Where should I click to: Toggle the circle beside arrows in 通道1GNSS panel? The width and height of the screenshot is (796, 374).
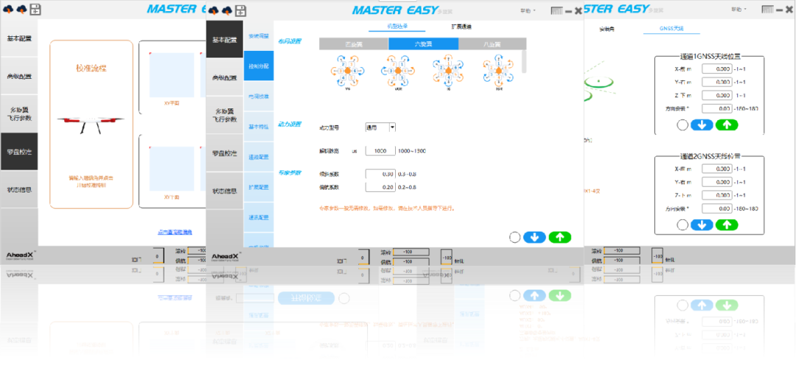[x=682, y=125]
